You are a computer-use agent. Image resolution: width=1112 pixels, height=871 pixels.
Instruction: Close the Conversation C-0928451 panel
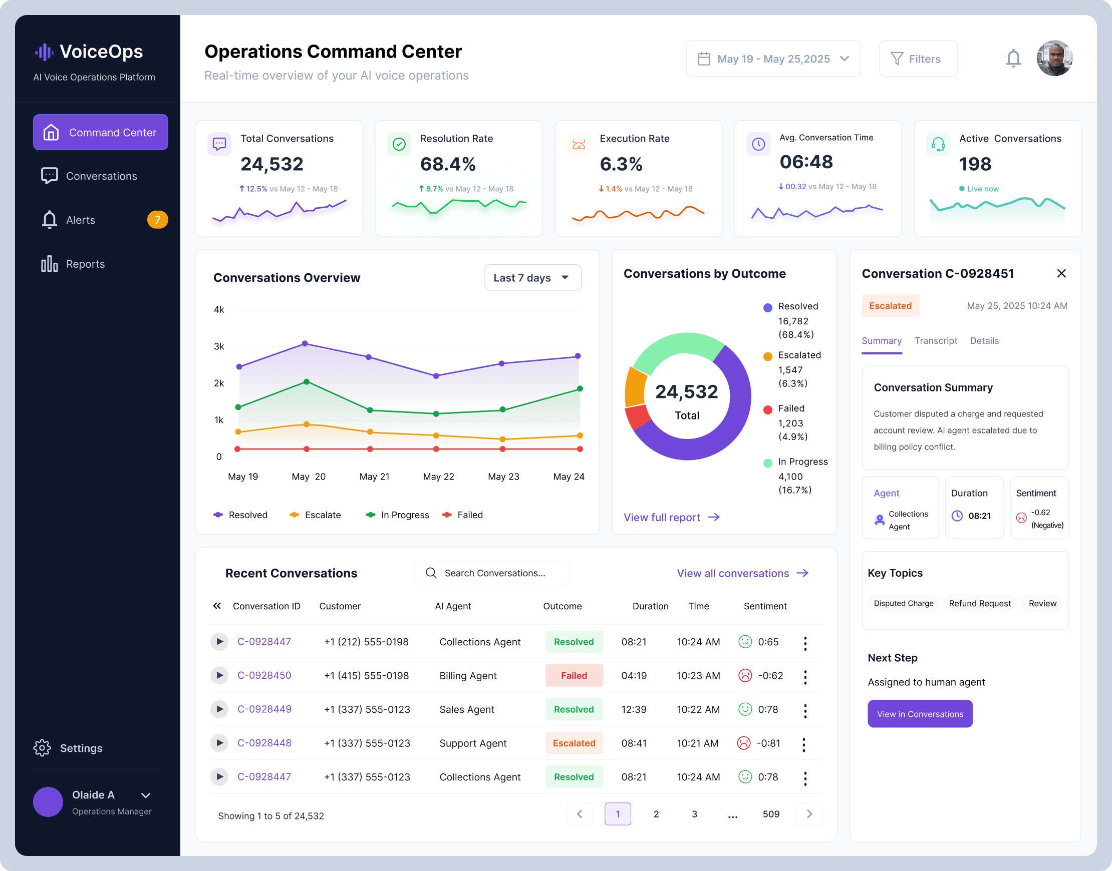[1061, 273]
